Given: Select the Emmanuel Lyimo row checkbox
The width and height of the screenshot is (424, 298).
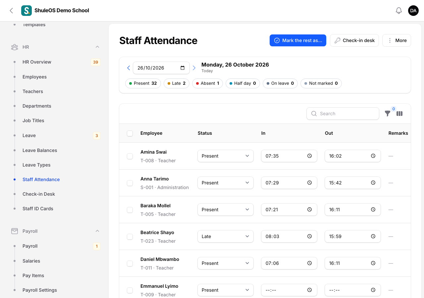Looking at the screenshot, I should coord(130,290).
